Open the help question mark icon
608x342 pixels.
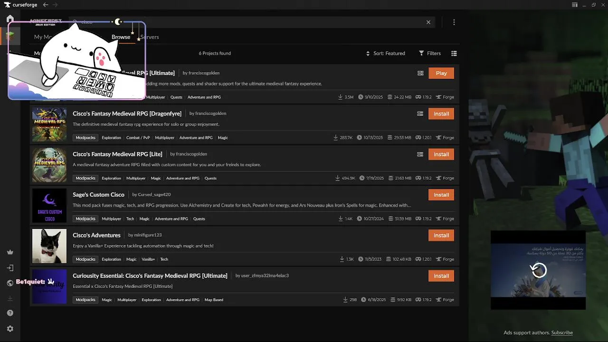tap(10, 313)
